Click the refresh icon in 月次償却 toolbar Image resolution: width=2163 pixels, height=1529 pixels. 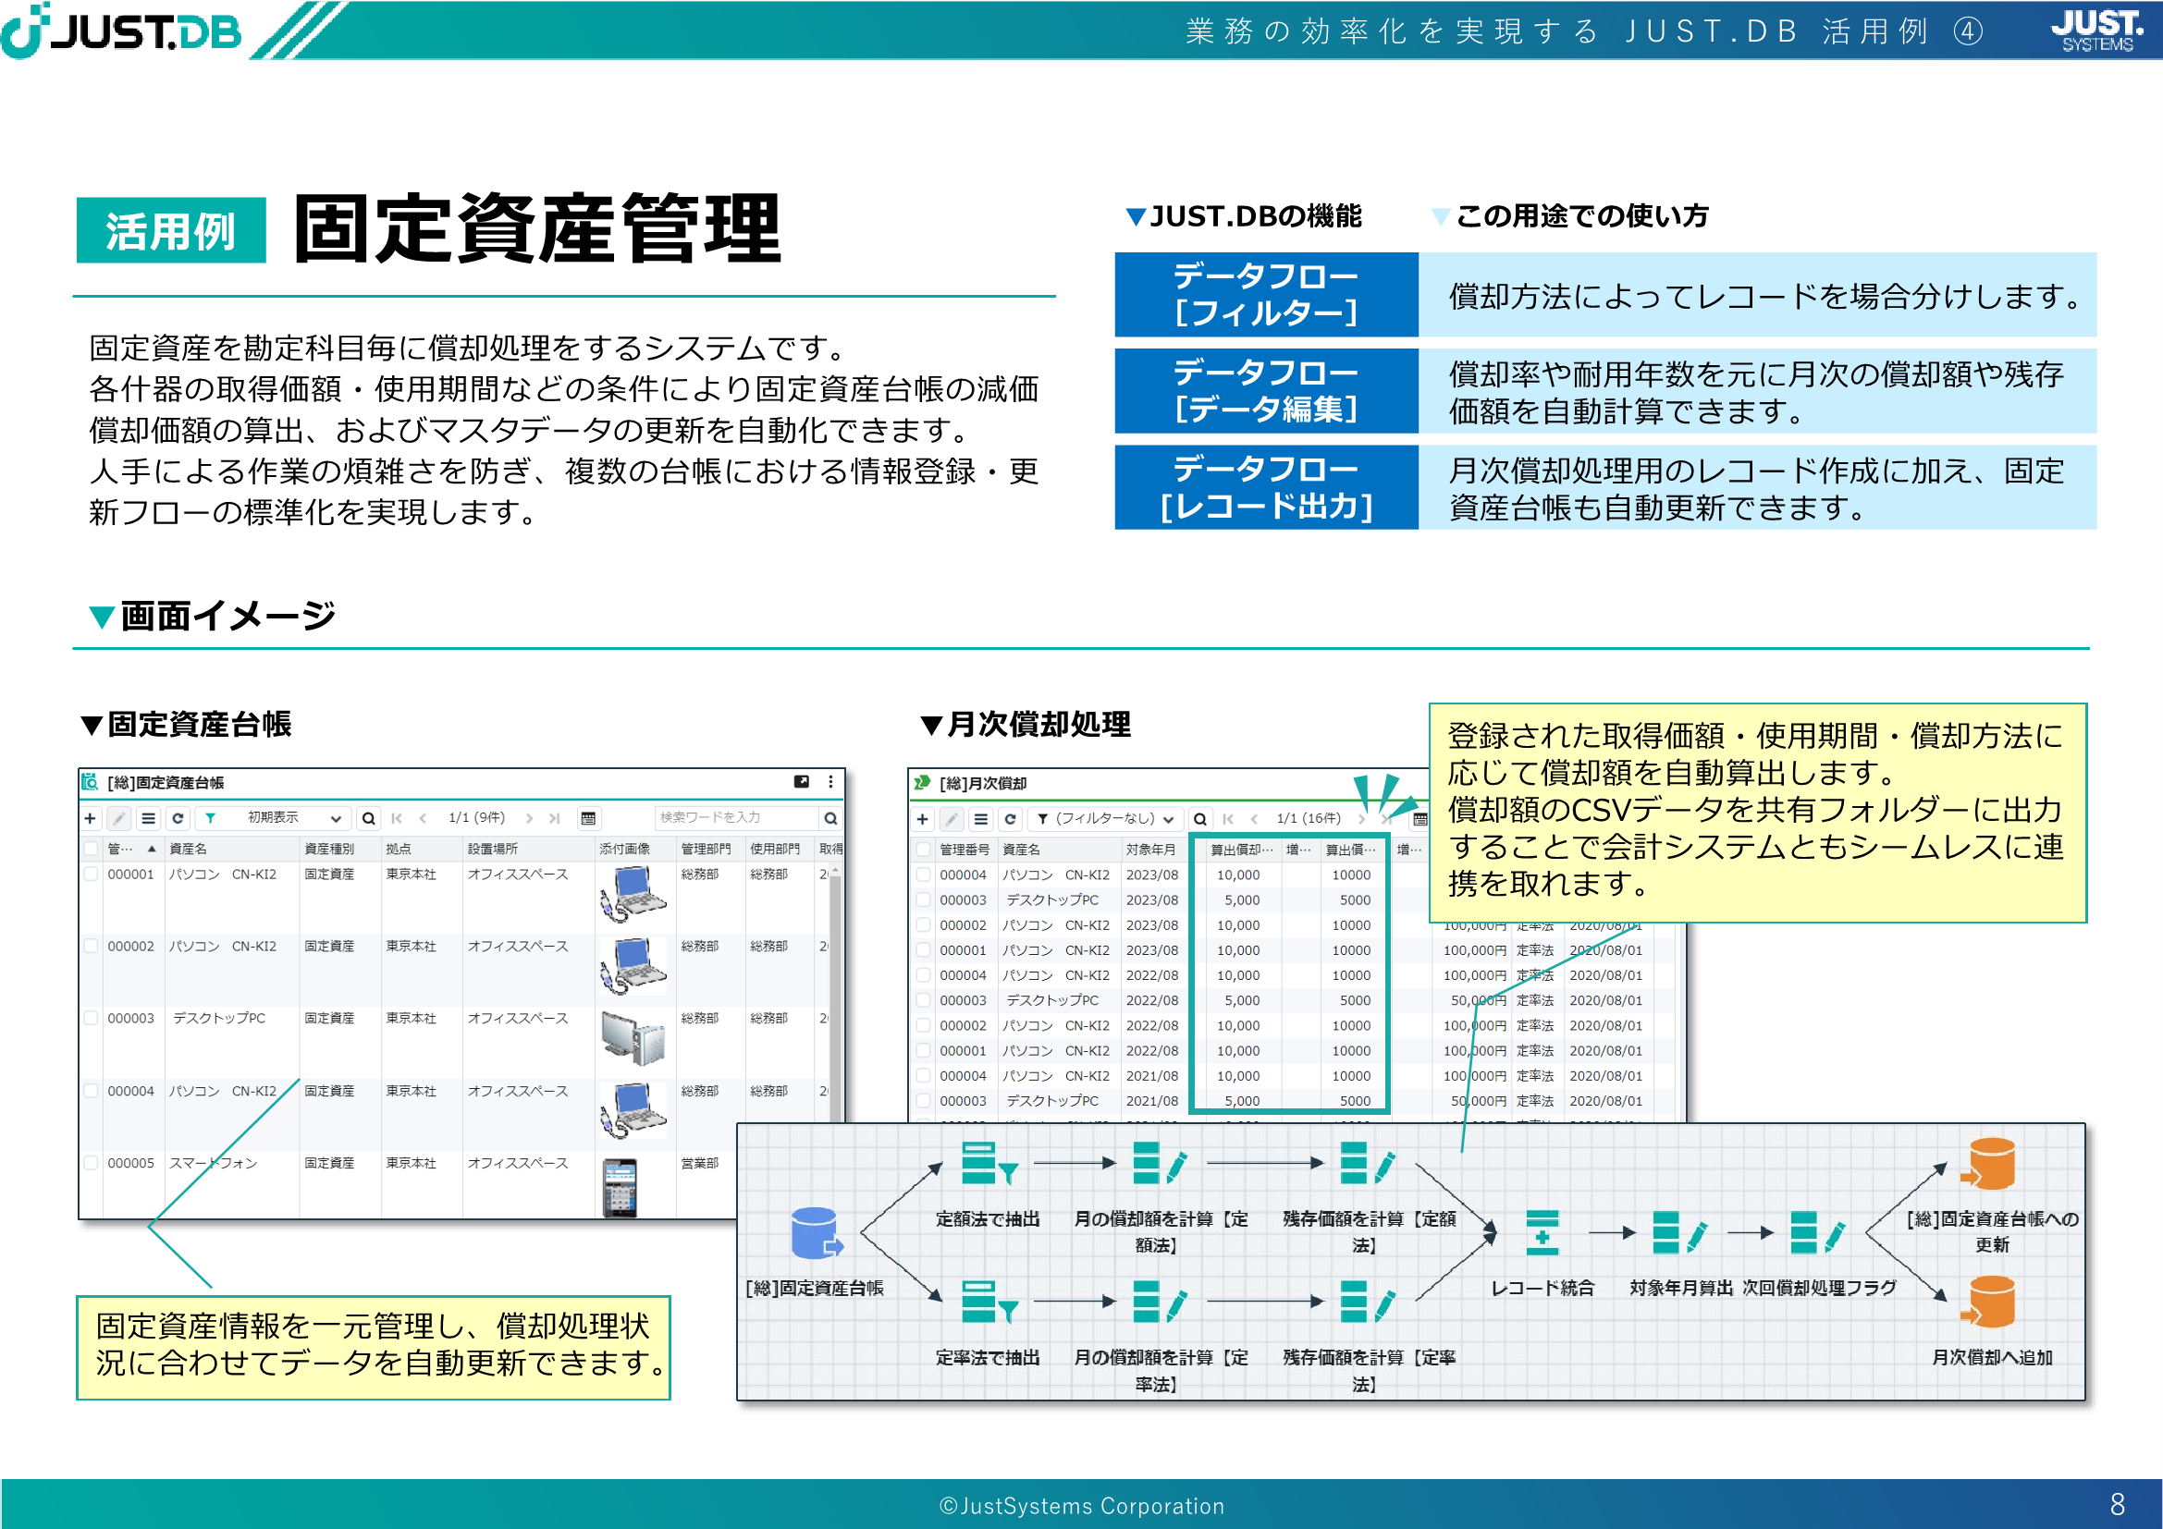pyautogui.click(x=1010, y=819)
